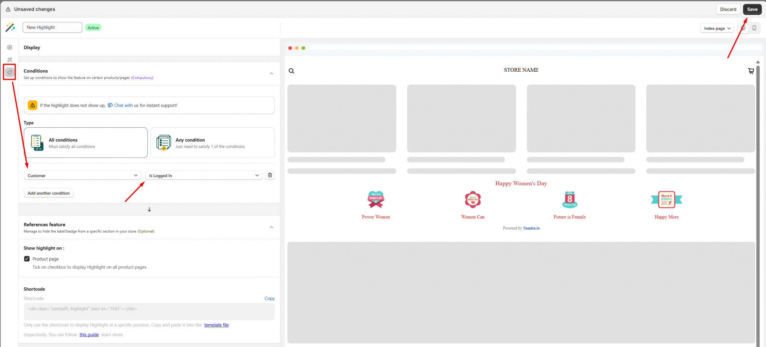Viewport: 766px width, 347px height.
Task: Open the template file link
Action: 216,325
